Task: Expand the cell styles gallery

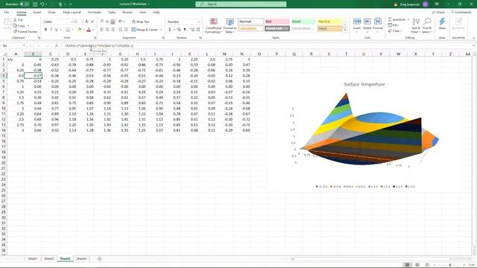Action: point(345,30)
